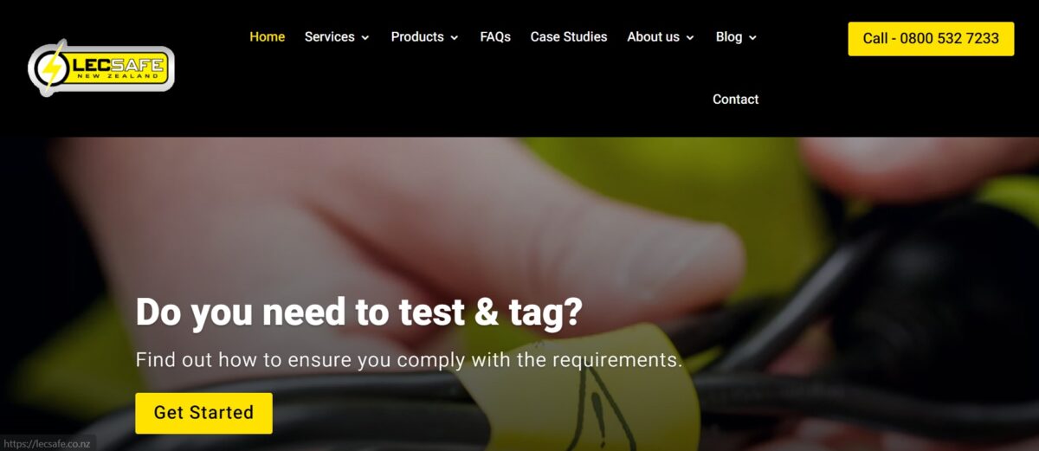
Task: Open the Products navigation item
Action: click(417, 37)
